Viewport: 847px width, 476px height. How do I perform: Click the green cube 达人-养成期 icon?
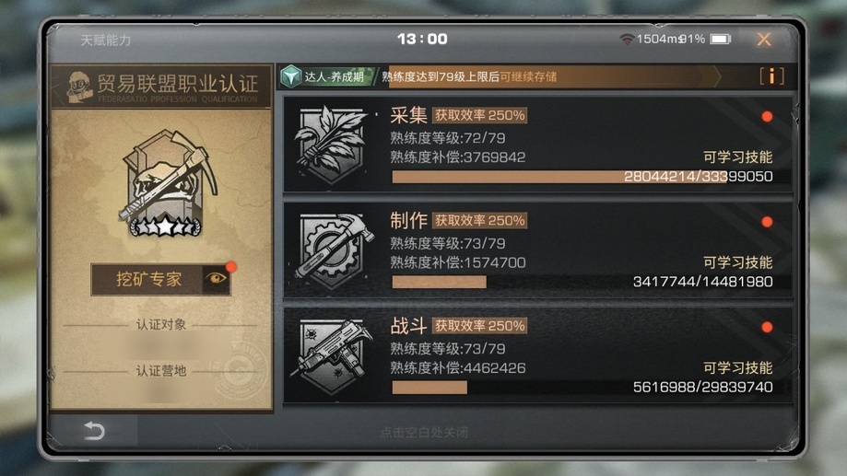click(291, 76)
